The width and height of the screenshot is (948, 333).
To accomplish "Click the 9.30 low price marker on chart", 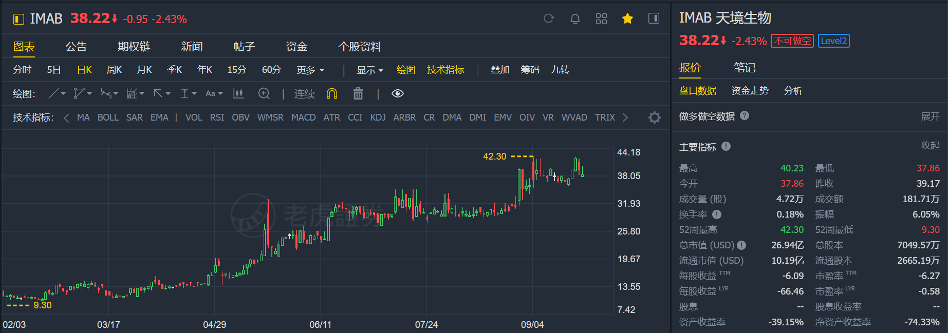I will 43,305.
